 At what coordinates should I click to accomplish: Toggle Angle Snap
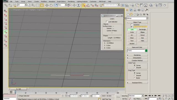(x=88, y=5)
